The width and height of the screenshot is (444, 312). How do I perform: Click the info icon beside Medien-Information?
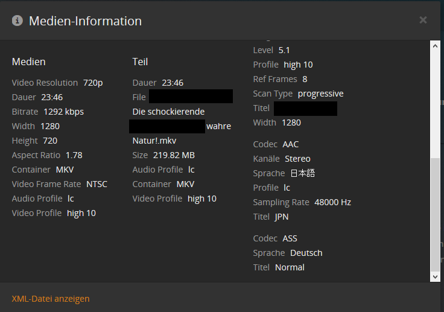[17, 21]
